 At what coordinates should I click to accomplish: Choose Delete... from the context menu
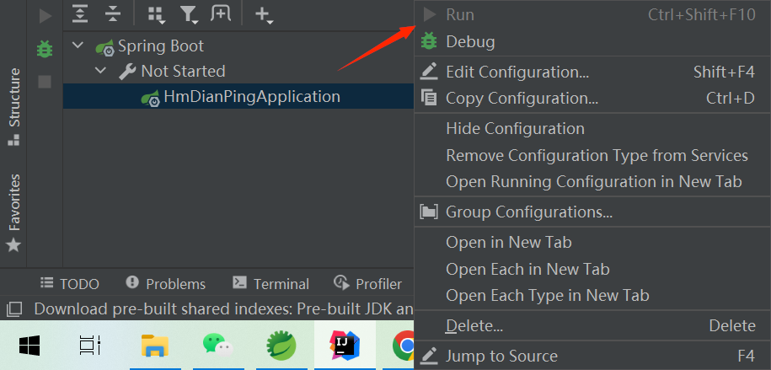coord(592,325)
